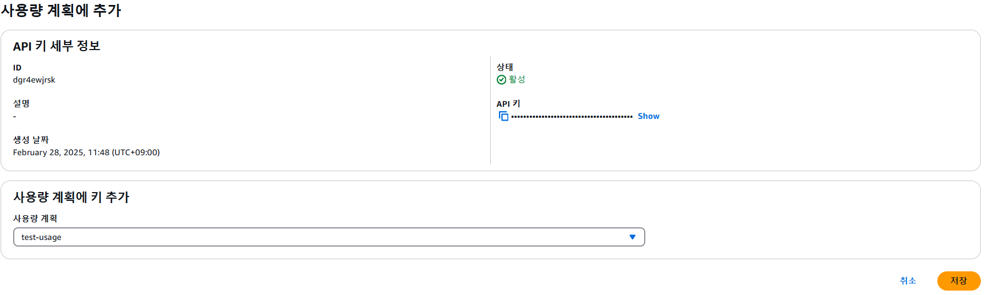
Task: Cancel with the 취소 button
Action: click(908, 281)
